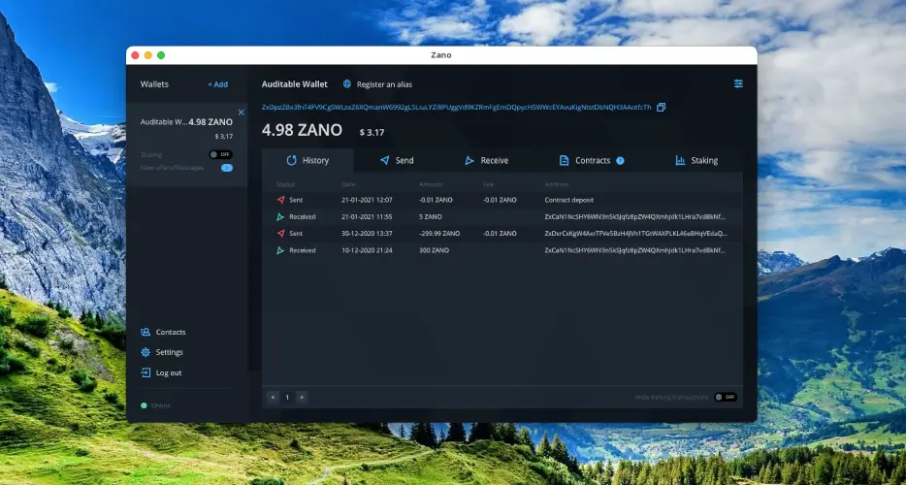Switch to the Receive tab

[x=487, y=160]
